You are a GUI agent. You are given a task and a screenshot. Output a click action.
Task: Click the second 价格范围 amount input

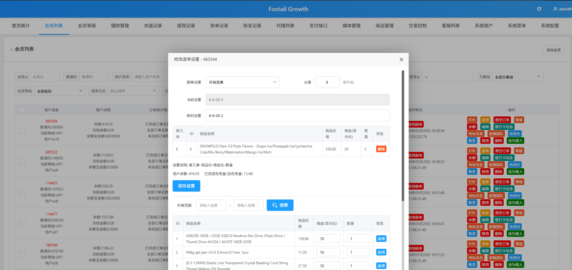(249, 205)
